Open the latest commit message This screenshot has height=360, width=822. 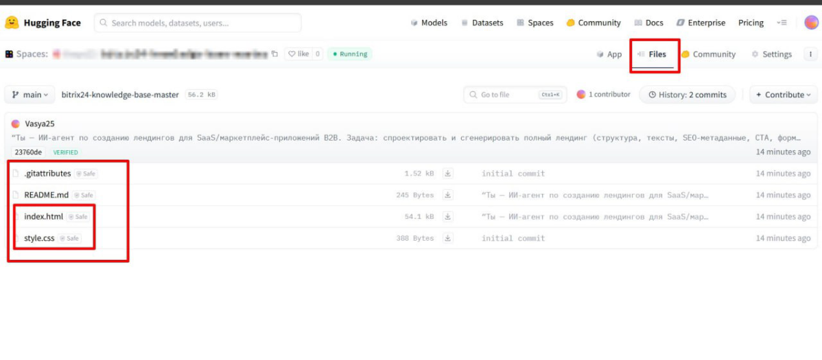406,139
